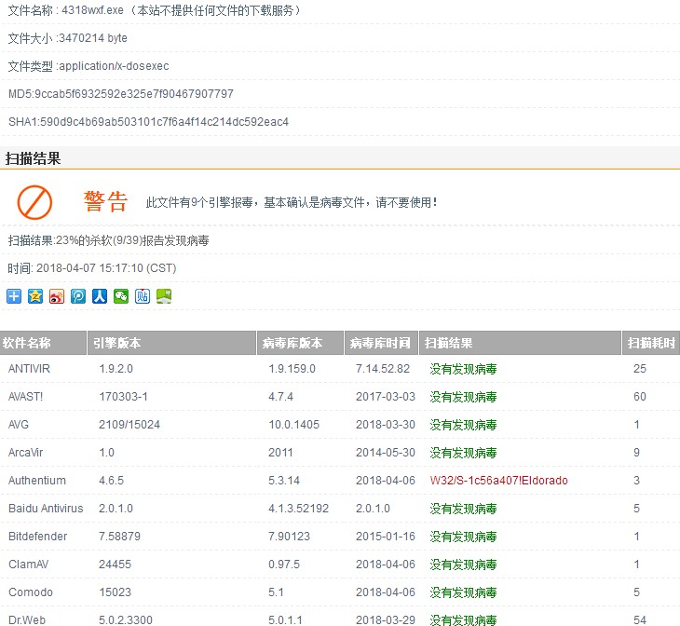Image resolution: width=680 pixels, height=626 pixels.
Task: Share to Sina Weibo icon
Action: click(x=57, y=296)
